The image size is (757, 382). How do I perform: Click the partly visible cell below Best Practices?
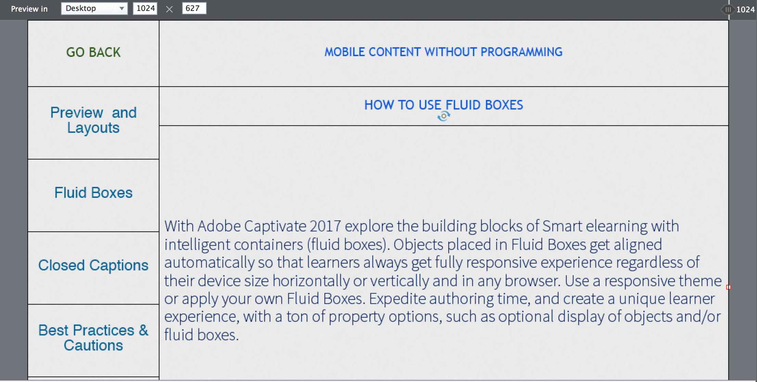coord(93,379)
